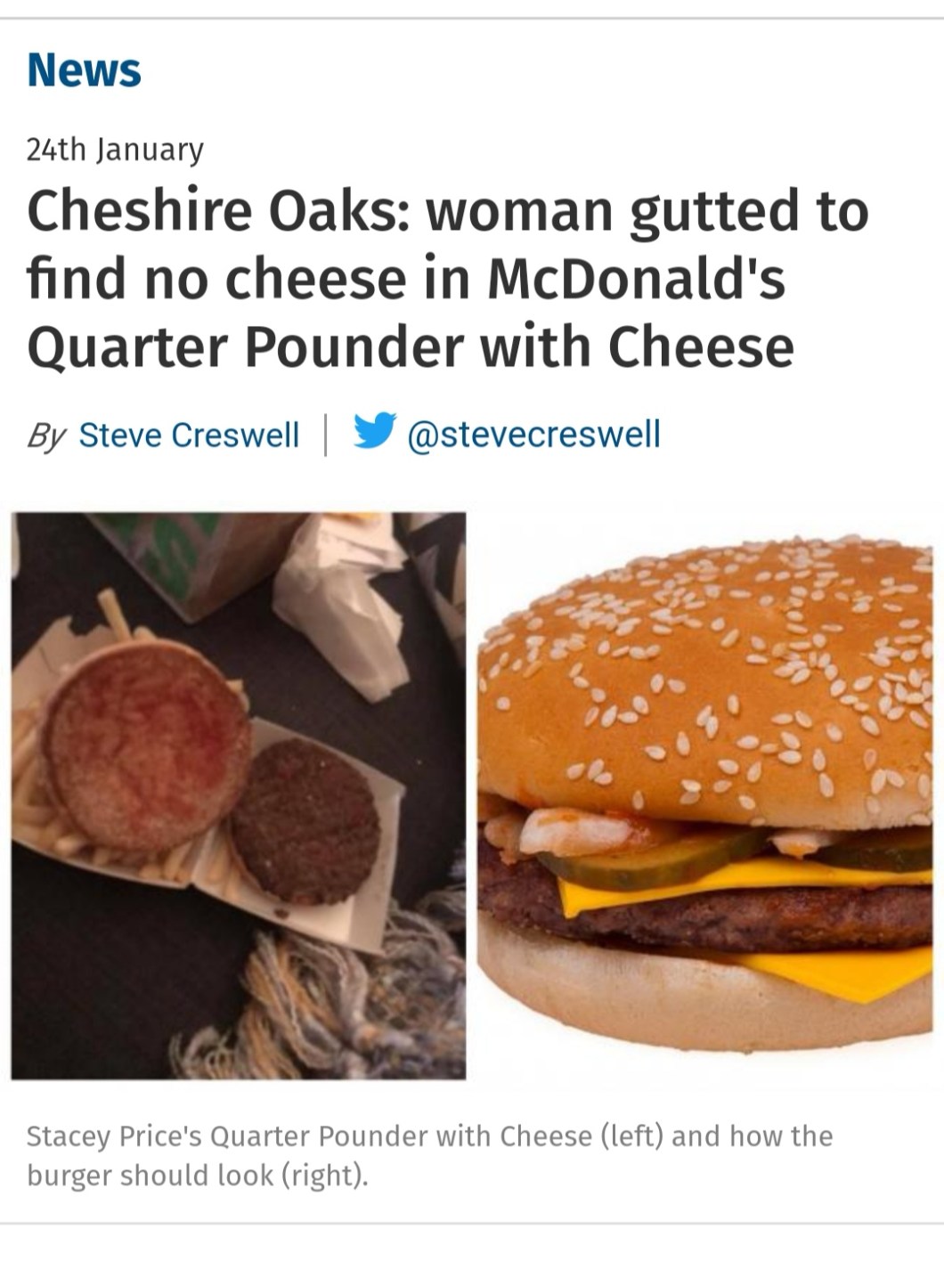This screenshot has width=944, height=1262.
Task: Click the 'burger should look (right)' caption line
Action: click(x=197, y=1176)
